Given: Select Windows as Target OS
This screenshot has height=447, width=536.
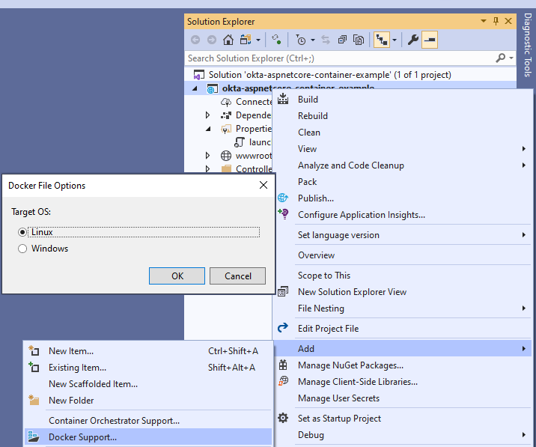Looking at the screenshot, I should pos(22,249).
